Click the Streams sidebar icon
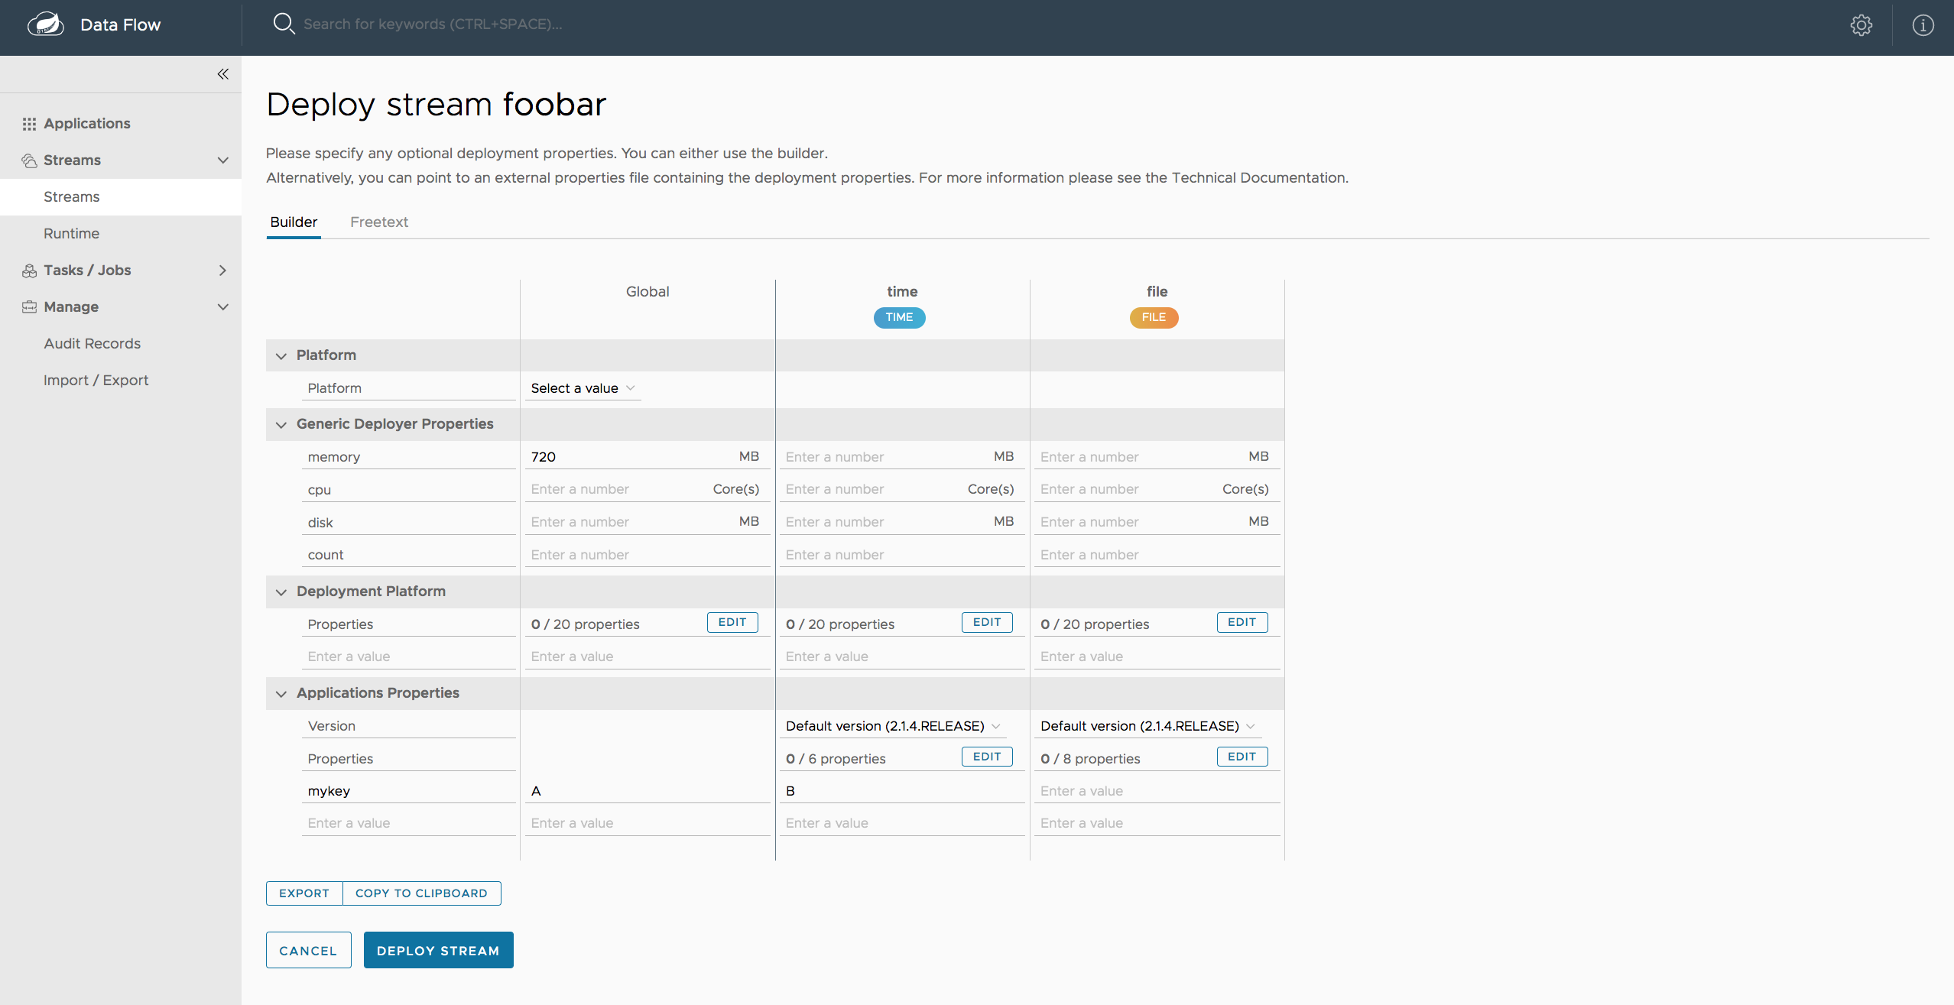 click(28, 159)
